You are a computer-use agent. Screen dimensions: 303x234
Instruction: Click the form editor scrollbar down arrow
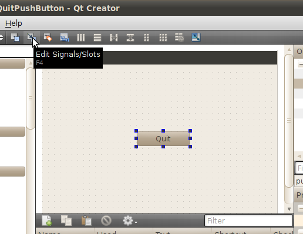coord(289,209)
